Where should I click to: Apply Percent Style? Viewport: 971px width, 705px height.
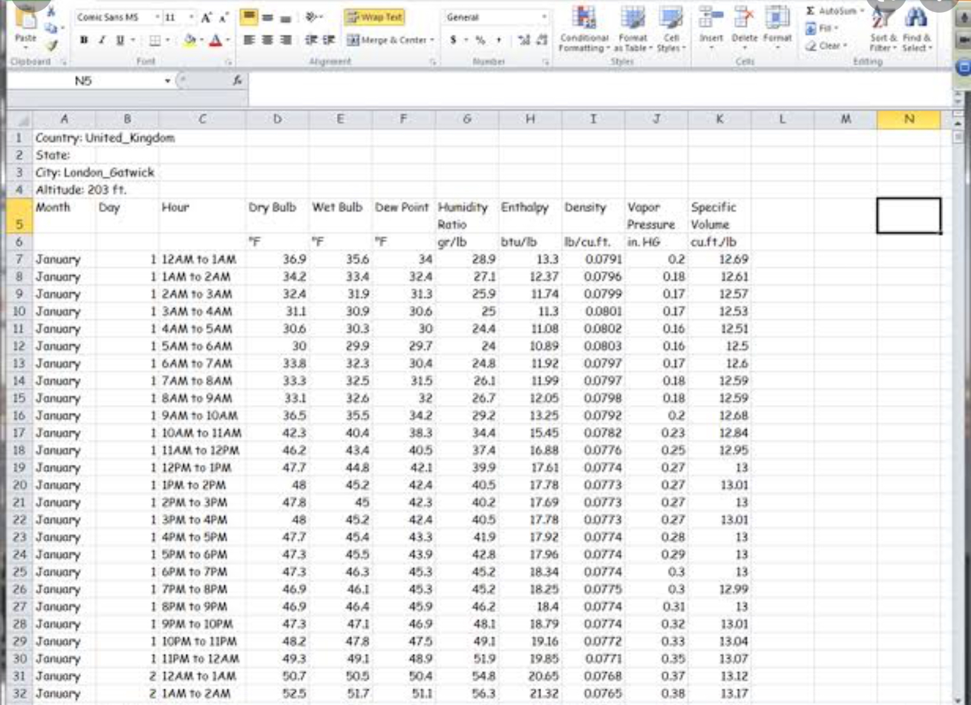481,40
